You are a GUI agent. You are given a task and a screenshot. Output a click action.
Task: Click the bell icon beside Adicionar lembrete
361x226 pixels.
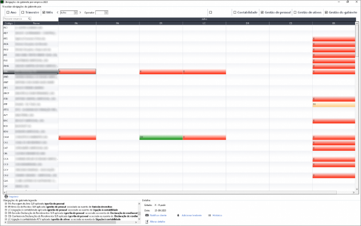point(178,216)
